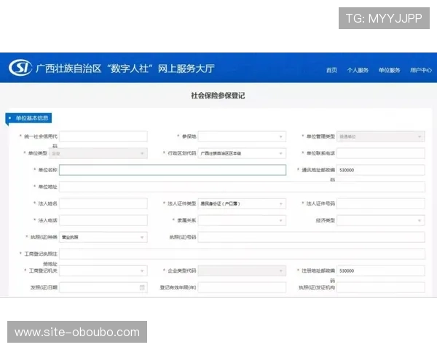Screen dimensions: 437x350
Task: Expand the 隶属关系 dropdown
Action: click(242, 220)
